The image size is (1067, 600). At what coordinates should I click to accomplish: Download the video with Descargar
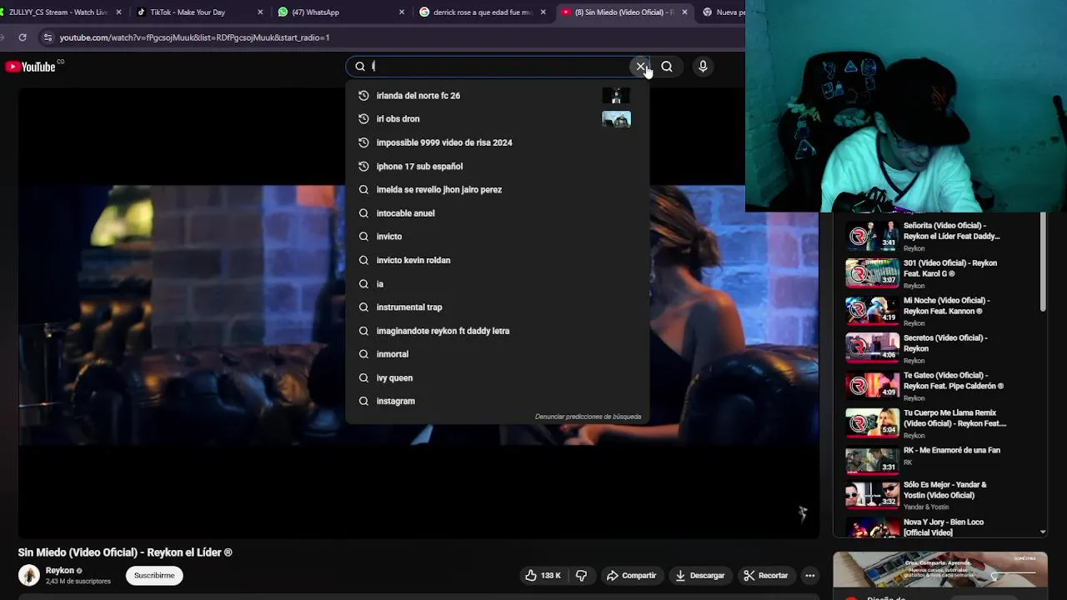[x=700, y=576]
